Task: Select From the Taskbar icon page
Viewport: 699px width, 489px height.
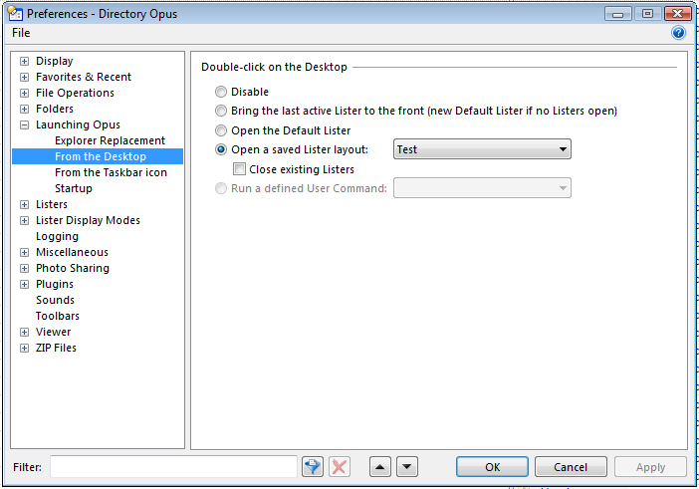Action: tap(111, 172)
